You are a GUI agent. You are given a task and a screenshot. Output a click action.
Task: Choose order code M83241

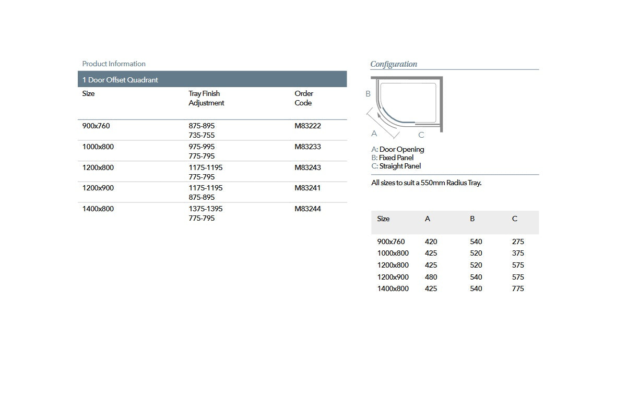click(x=307, y=188)
